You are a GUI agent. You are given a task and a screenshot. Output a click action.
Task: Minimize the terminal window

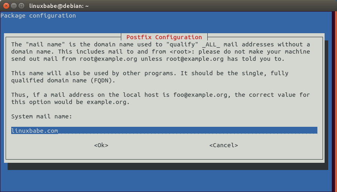point(13,6)
